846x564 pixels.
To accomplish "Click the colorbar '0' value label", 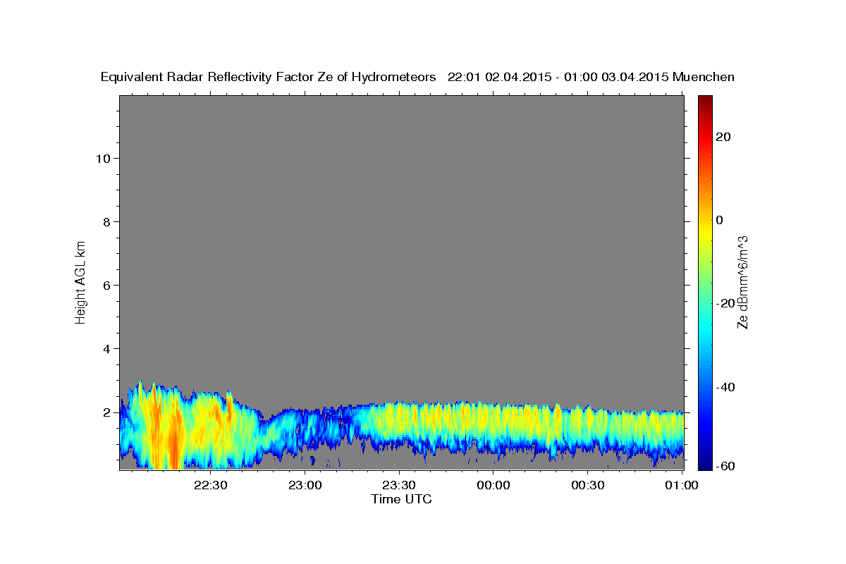I will (719, 220).
